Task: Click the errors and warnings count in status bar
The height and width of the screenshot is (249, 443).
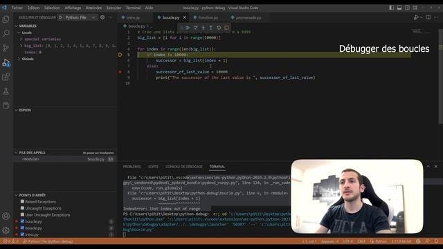Action: [11, 241]
